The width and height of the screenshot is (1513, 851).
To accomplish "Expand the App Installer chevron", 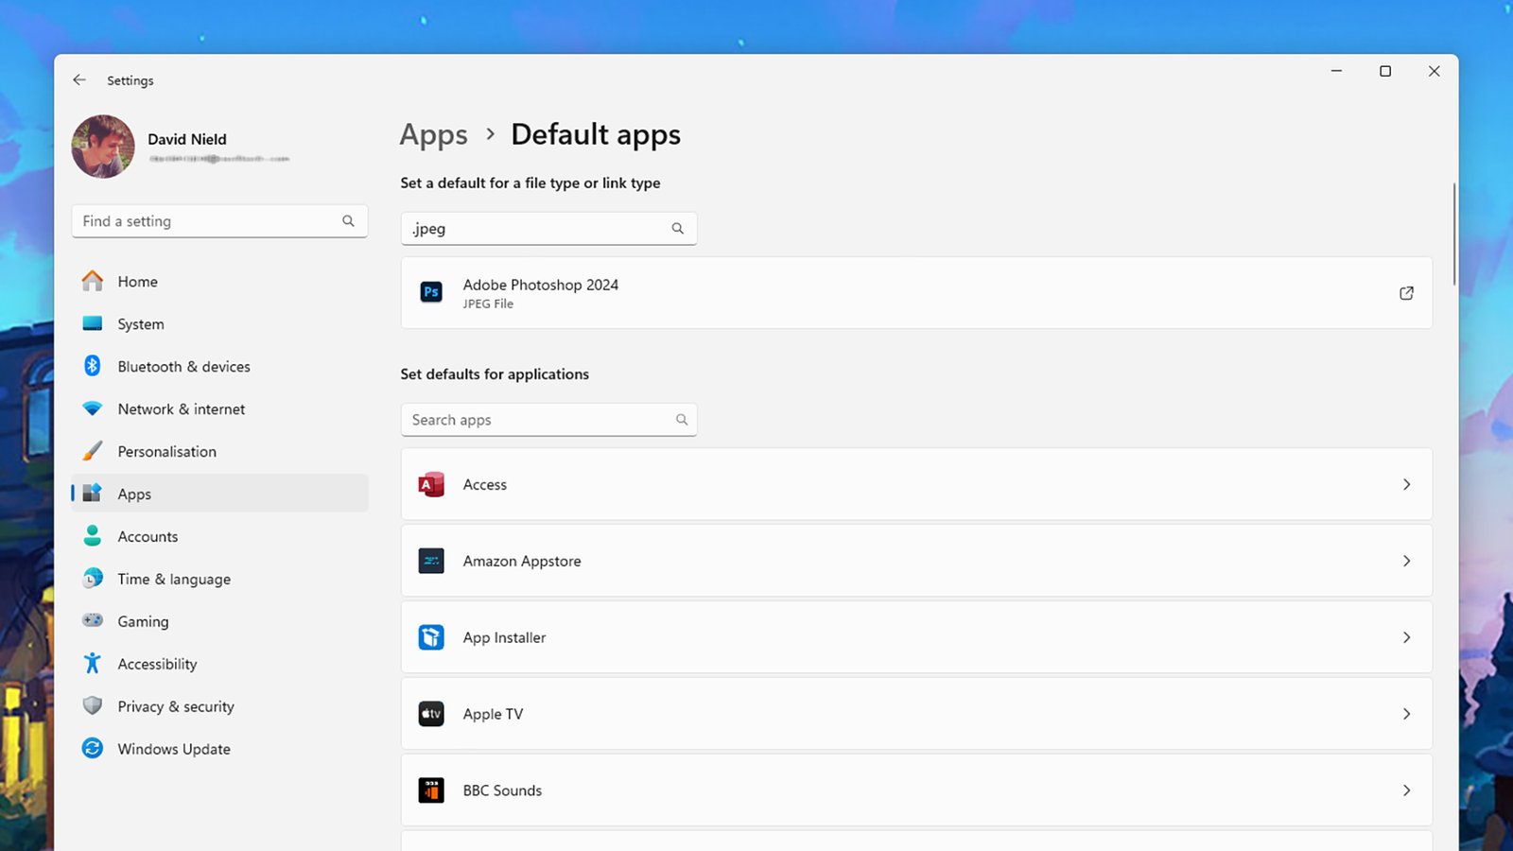I will click(x=1406, y=637).
